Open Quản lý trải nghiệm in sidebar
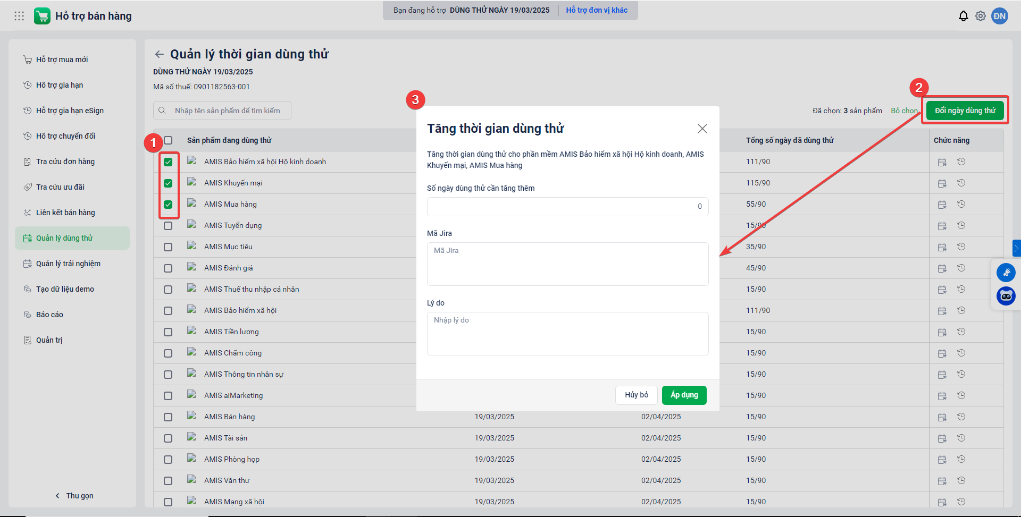The width and height of the screenshot is (1021, 517). 72,264
